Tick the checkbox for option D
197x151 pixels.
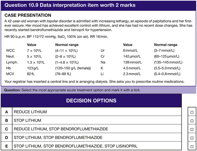tap(192, 138)
